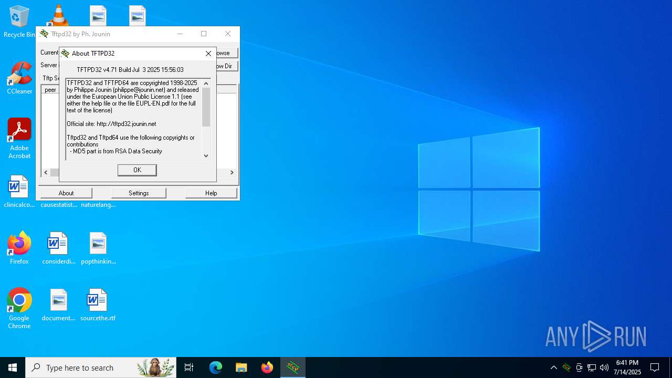Click the TFTPD32 v4.71 build text
This screenshot has width=672, height=378.
[130, 70]
